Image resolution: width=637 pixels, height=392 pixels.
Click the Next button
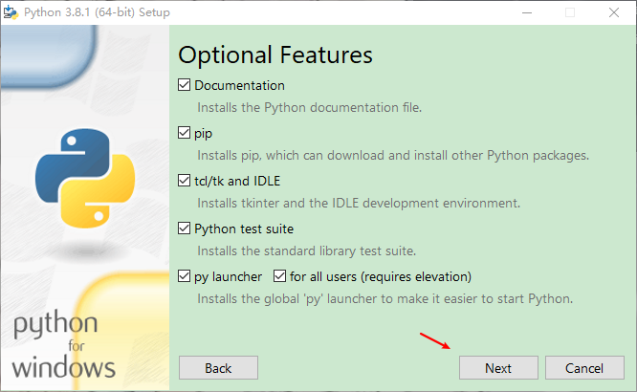click(x=498, y=368)
